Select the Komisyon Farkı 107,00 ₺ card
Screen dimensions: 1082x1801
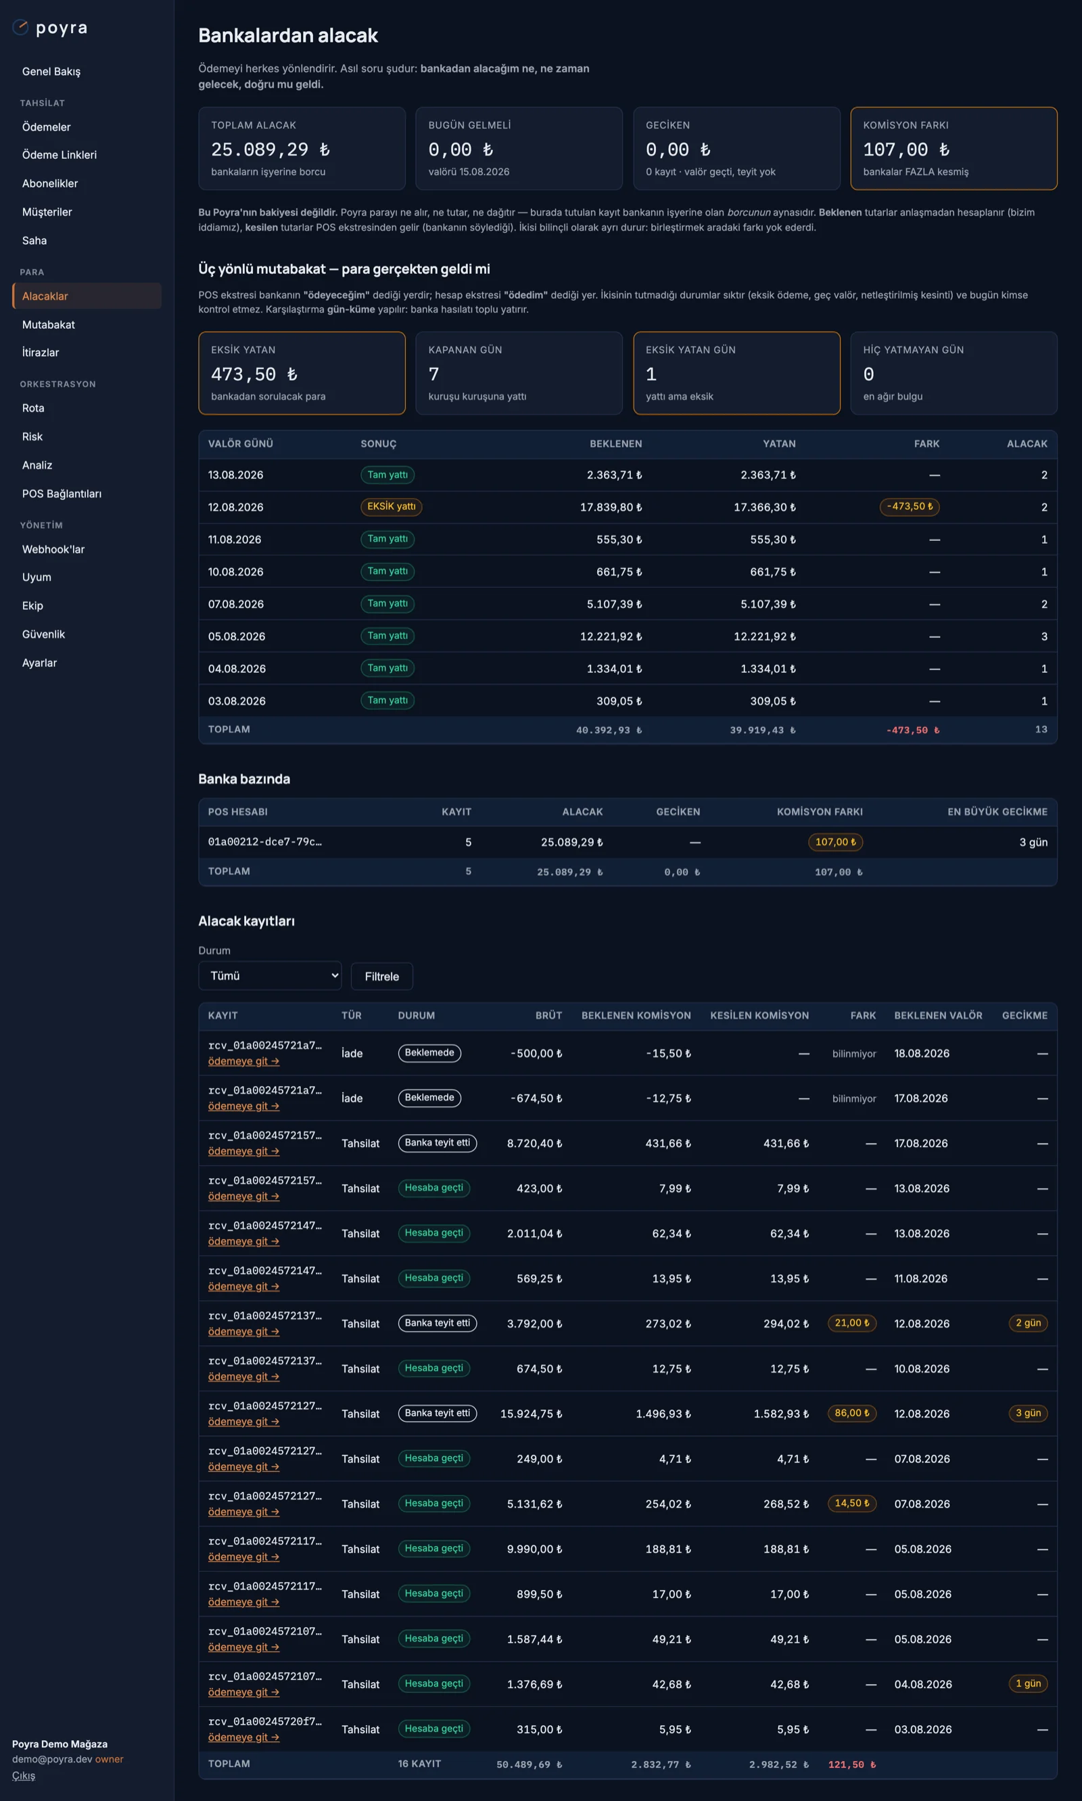tap(954, 149)
